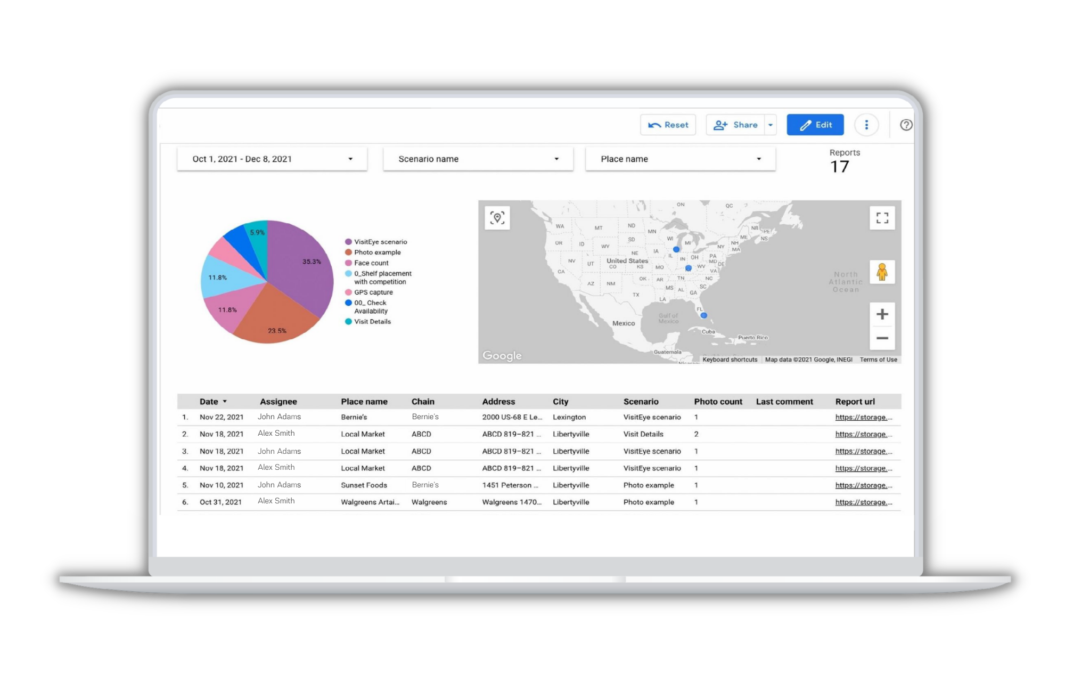Select the Edit pencil icon
Viewport: 1065px width, 685px height.
tap(806, 125)
